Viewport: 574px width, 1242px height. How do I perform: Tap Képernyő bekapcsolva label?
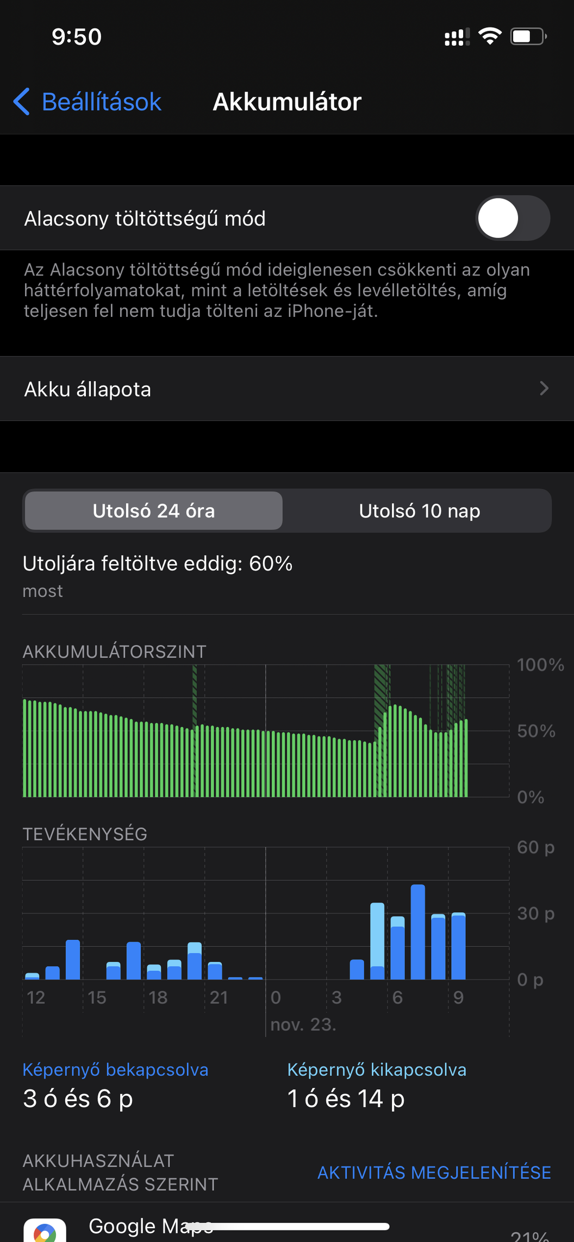click(x=115, y=1070)
